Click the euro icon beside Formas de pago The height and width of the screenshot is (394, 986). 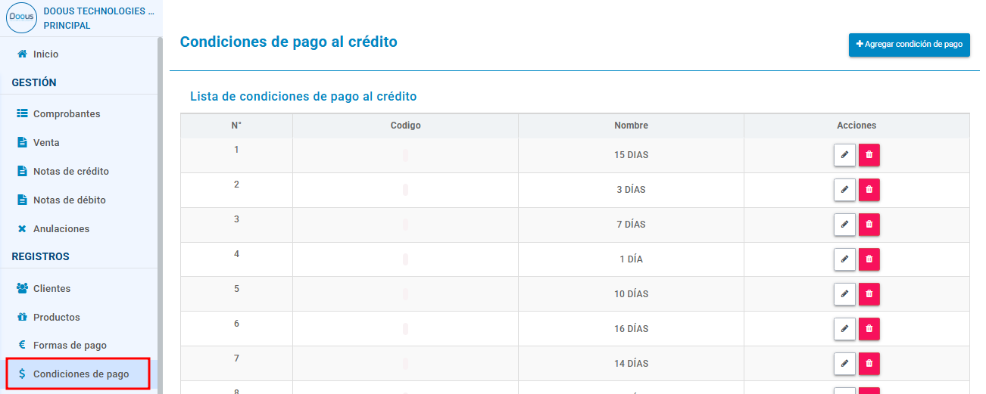(22, 345)
